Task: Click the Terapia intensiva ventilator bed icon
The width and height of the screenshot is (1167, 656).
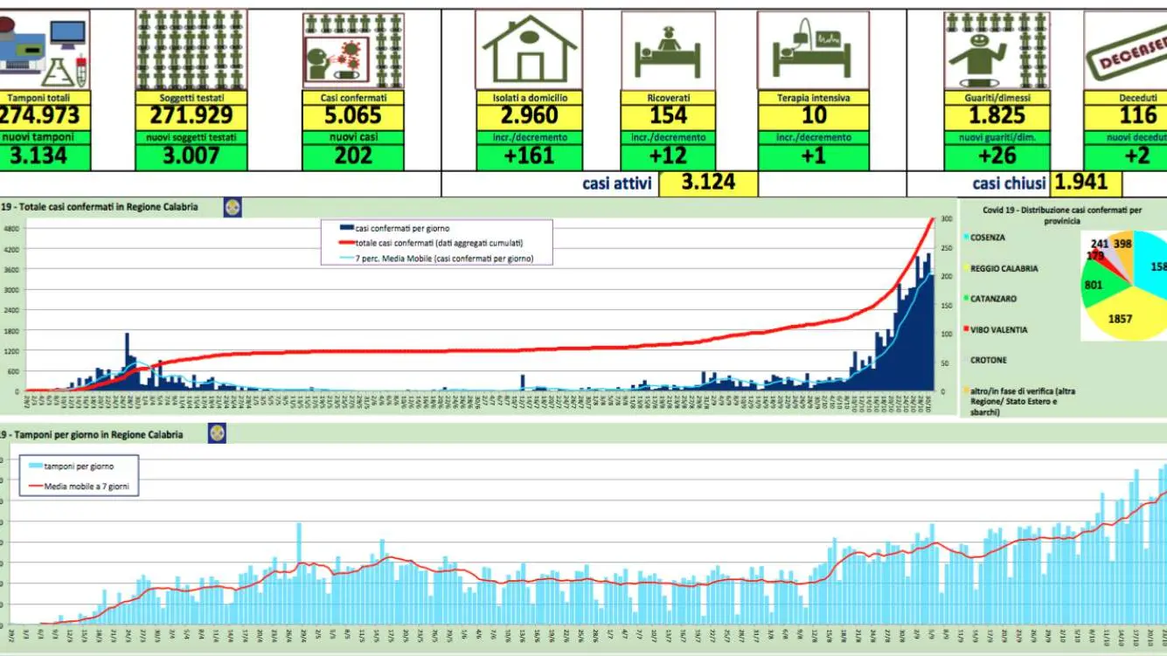Action: (x=812, y=50)
